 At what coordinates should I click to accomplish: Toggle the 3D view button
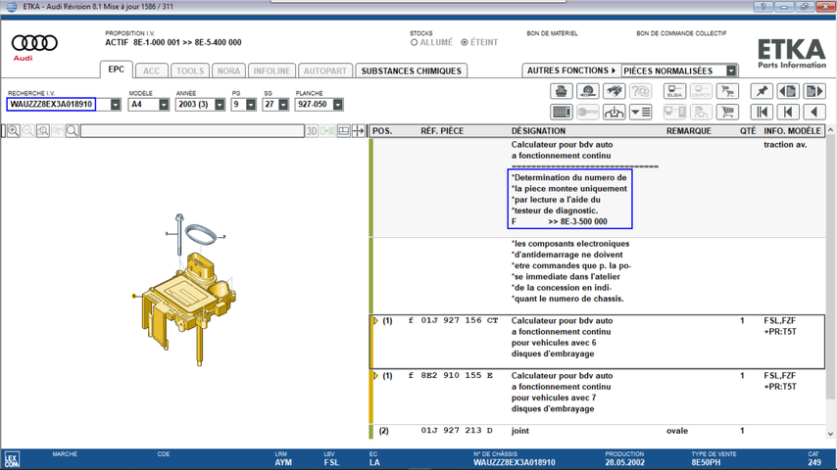click(312, 130)
